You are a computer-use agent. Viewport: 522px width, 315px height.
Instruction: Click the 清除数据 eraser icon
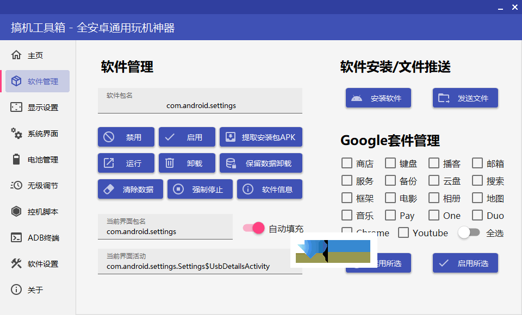click(109, 189)
